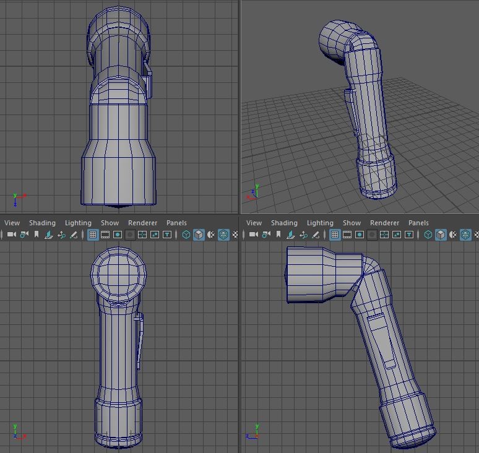This screenshot has width=479, height=453.
Task: Toggle Wireframe on Shaded in right panel toolbar
Action: coord(465,235)
